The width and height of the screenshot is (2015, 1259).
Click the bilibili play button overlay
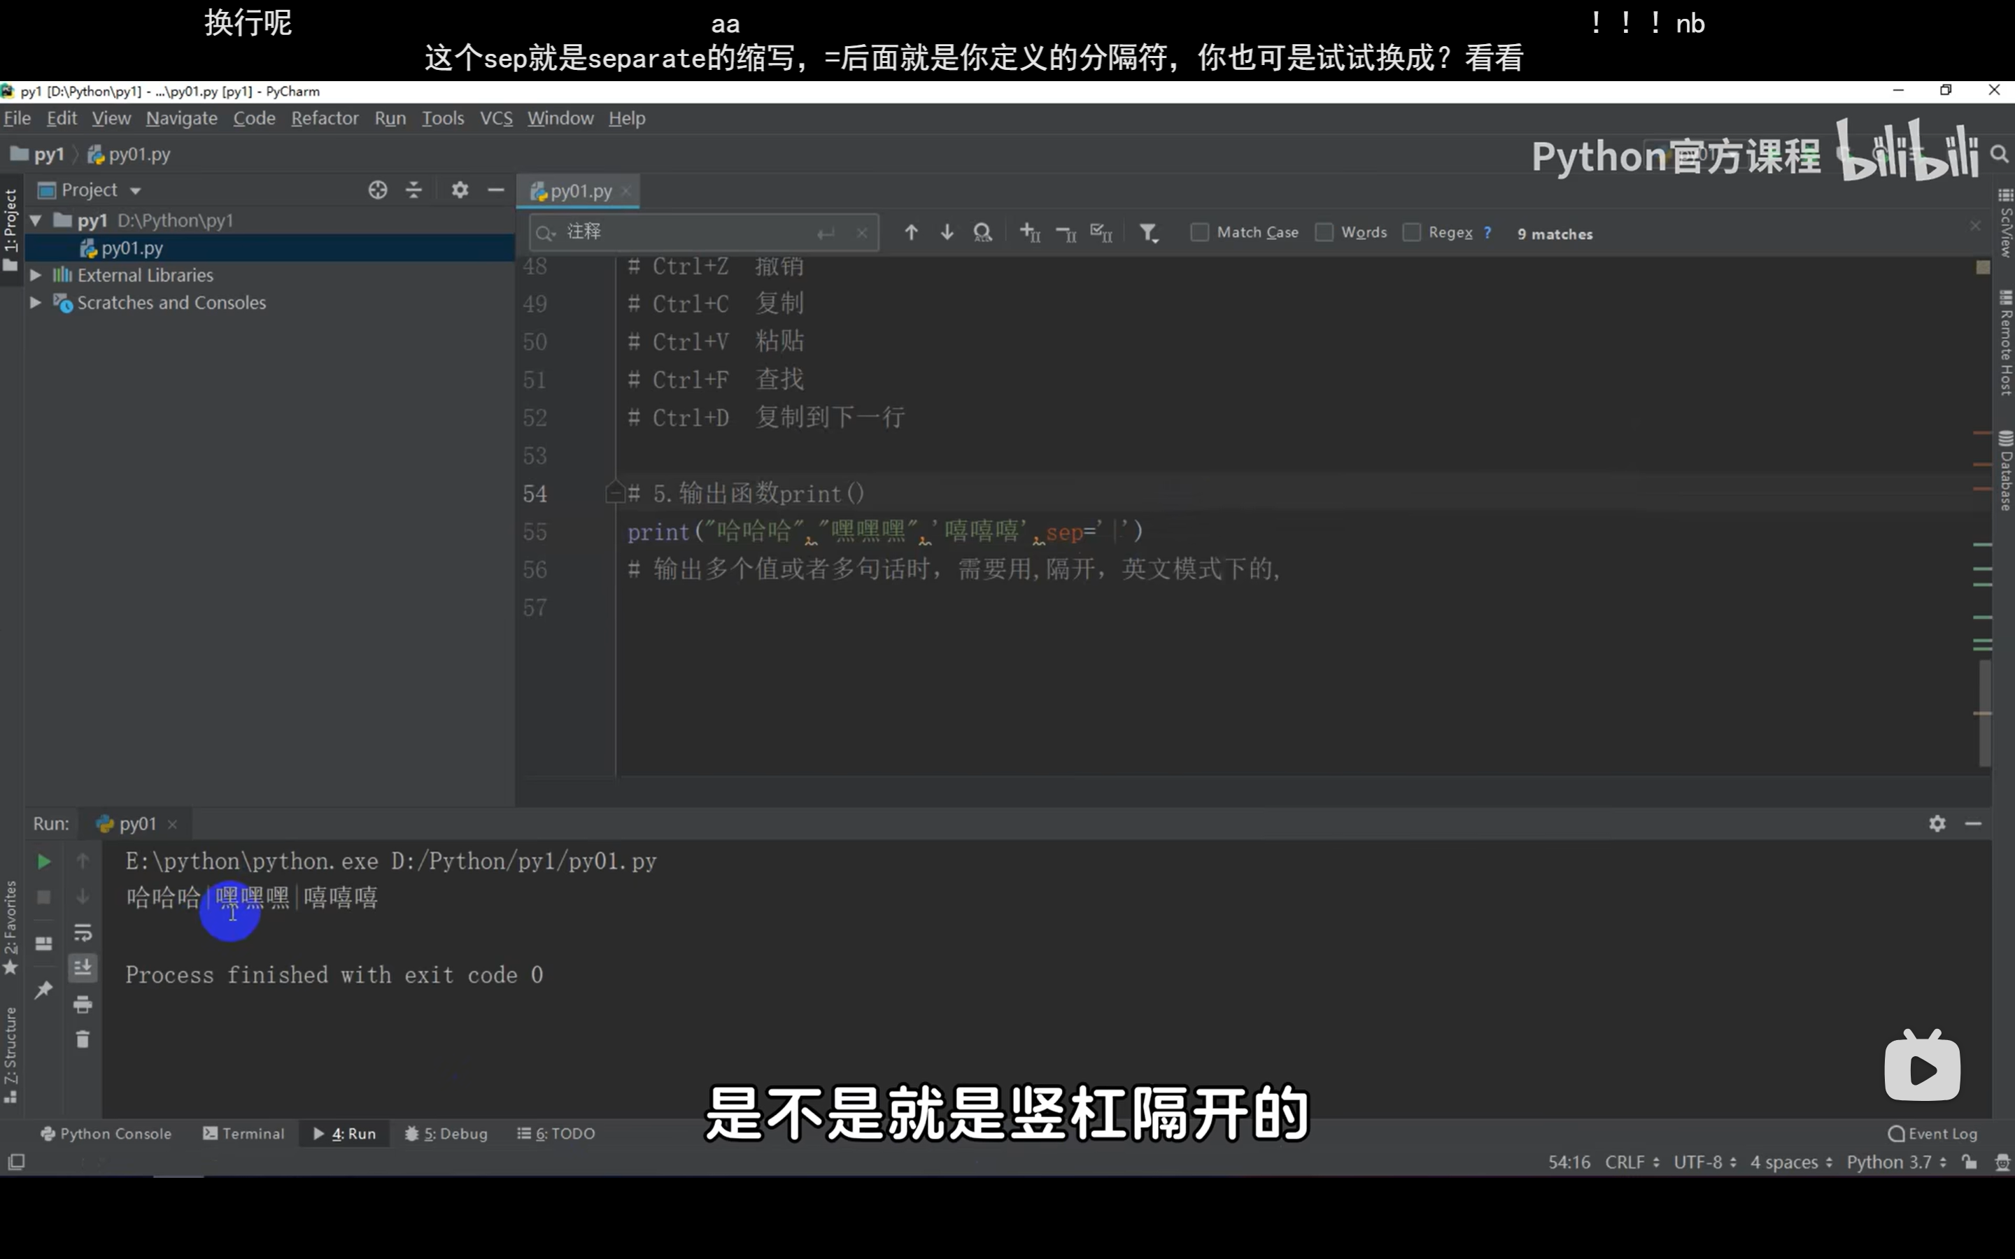pos(1922,1065)
